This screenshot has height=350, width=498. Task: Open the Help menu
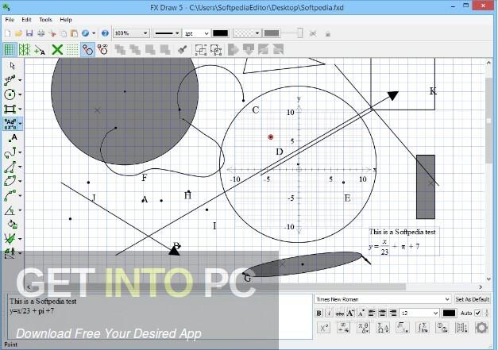click(66, 20)
